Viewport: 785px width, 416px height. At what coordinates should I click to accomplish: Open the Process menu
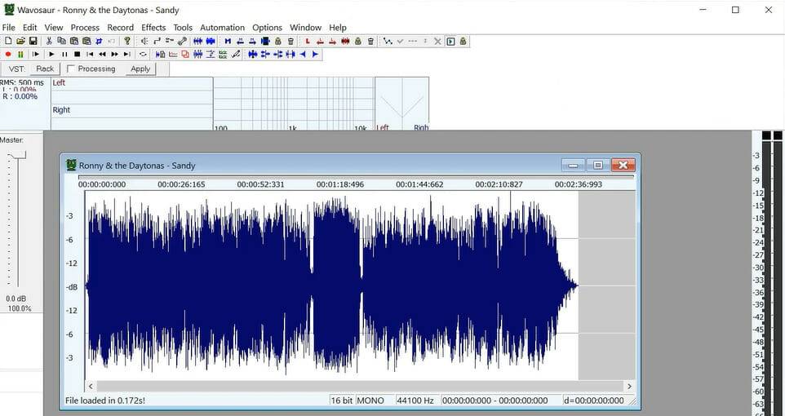point(85,28)
